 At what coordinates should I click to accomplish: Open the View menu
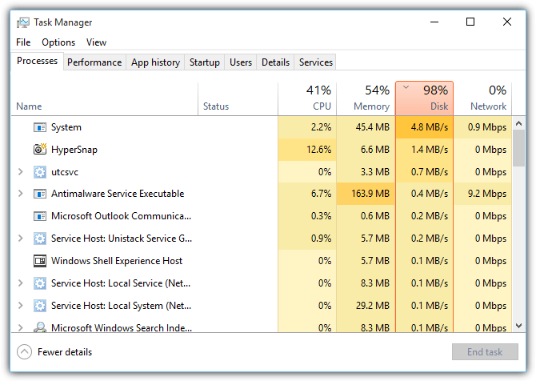pos(96,42)
